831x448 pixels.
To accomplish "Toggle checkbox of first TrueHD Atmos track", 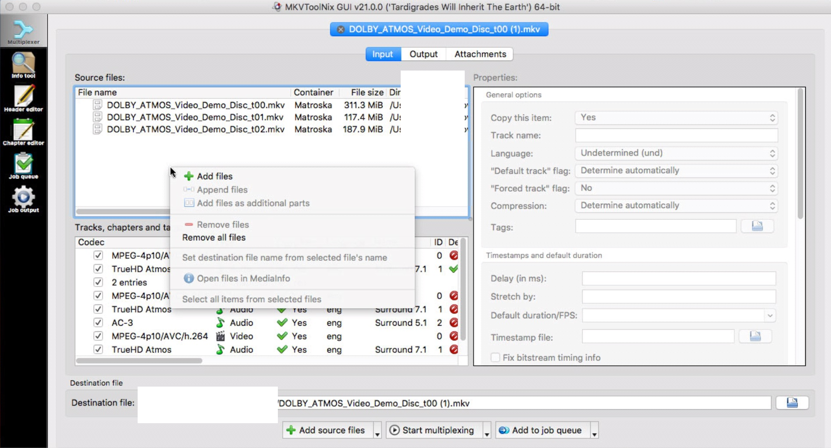I will coord(98,269).
